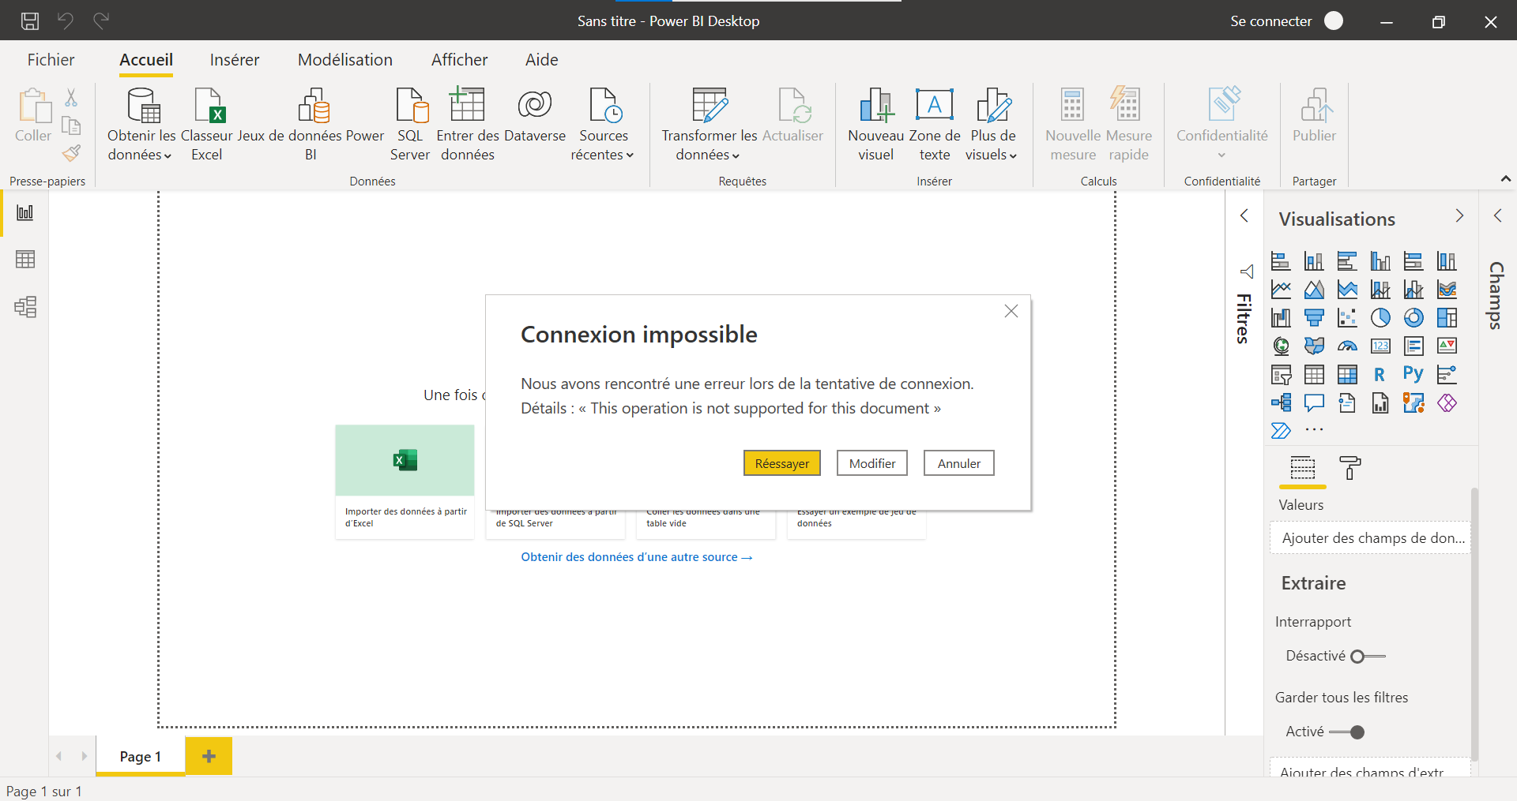The height and width of the screenshot is (801, 1517).
Task: Select the Donut chart visualization
Action: coord(1413,317)
